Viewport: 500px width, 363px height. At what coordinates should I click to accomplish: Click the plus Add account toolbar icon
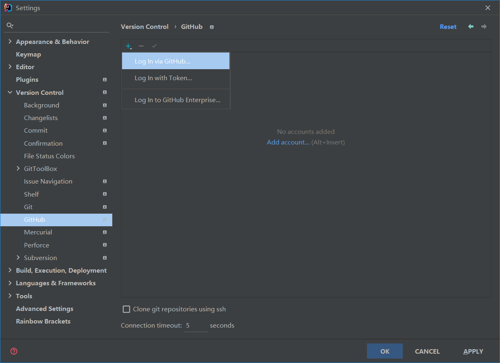[129, 46]
